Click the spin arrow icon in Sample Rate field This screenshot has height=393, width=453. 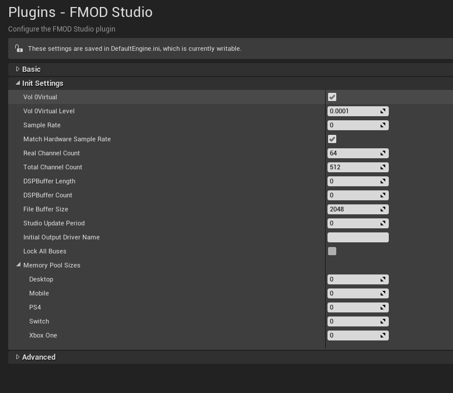[x=383, y=125]
